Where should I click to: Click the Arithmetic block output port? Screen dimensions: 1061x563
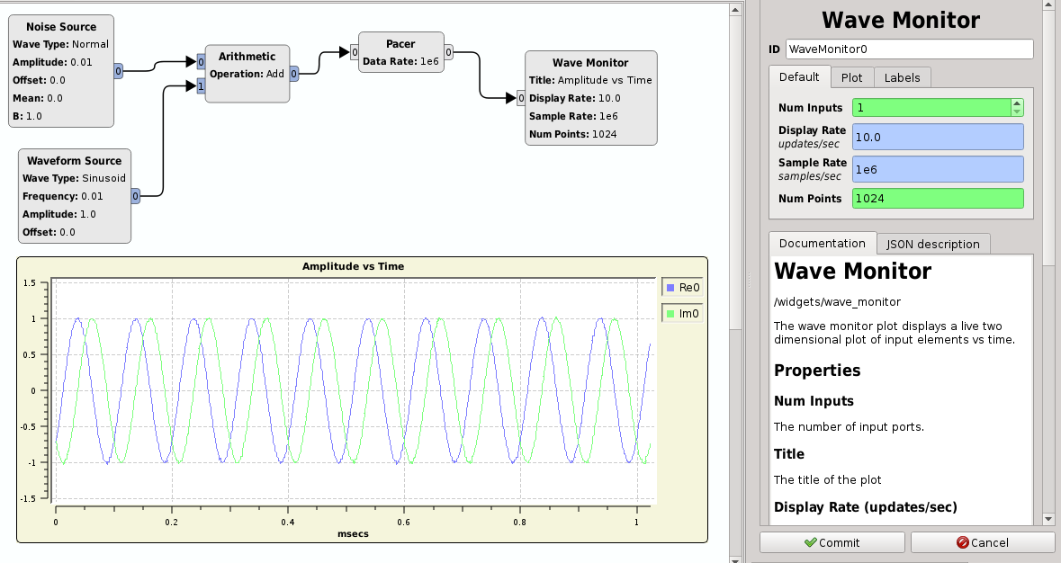coord(293,75)
